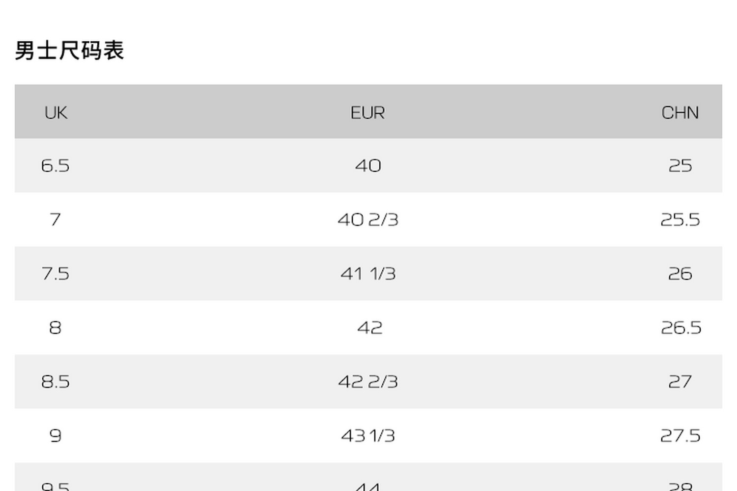Image resolution: width=737 pixels, height=491 pixels.
Task: Click EUR size 40 cell
Action: 368,165
